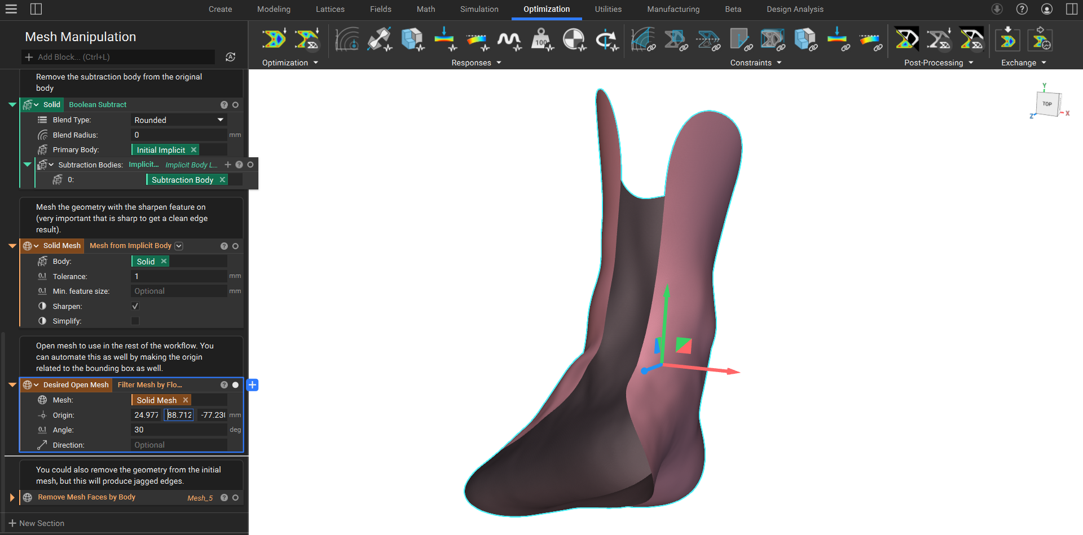Click the Mass response icon with the 100 weight

(x=543, y=39)
